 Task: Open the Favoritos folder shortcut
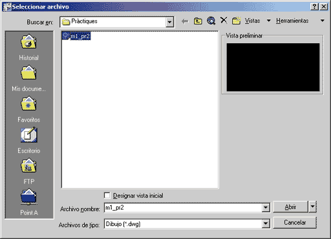tap(28, 109)
